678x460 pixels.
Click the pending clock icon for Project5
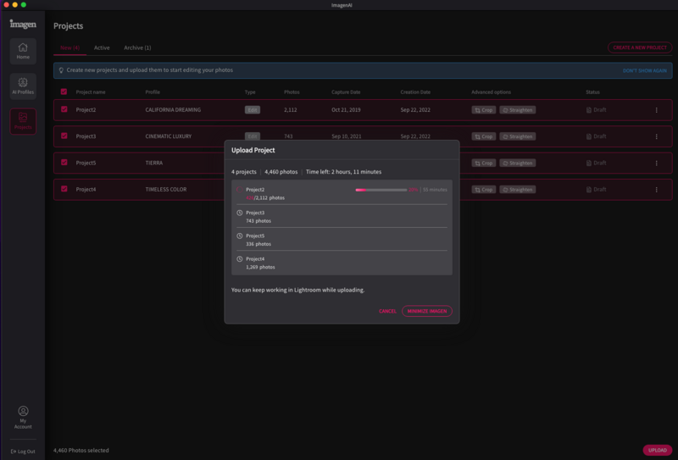pos(239,236)
